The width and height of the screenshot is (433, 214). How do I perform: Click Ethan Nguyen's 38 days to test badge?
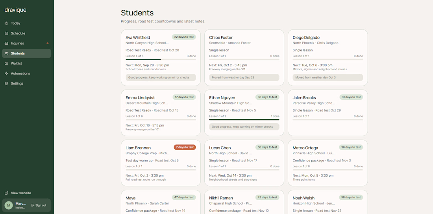[x=267, y=97]
